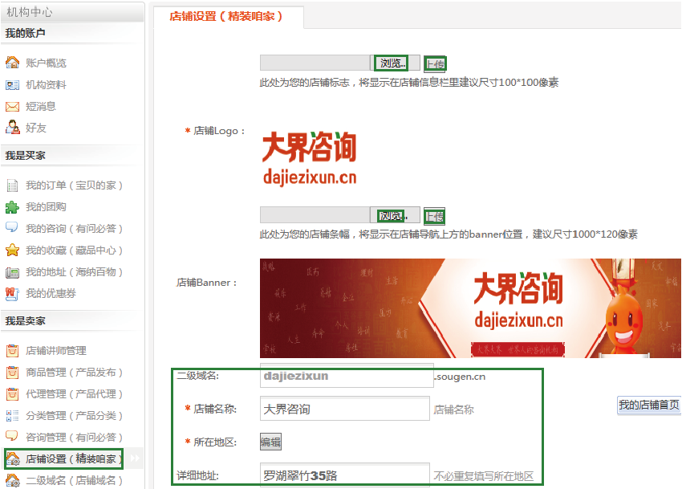
Task: Select the 店铺设置 tab at top
Action: (227, 16)
